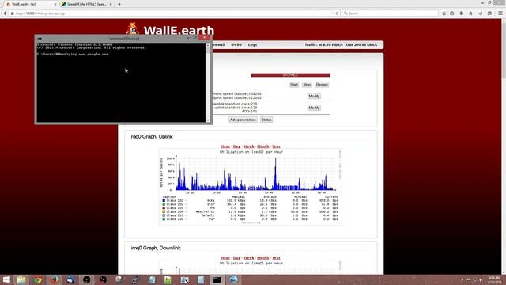Click the browser back arrow

click(6, 13)
